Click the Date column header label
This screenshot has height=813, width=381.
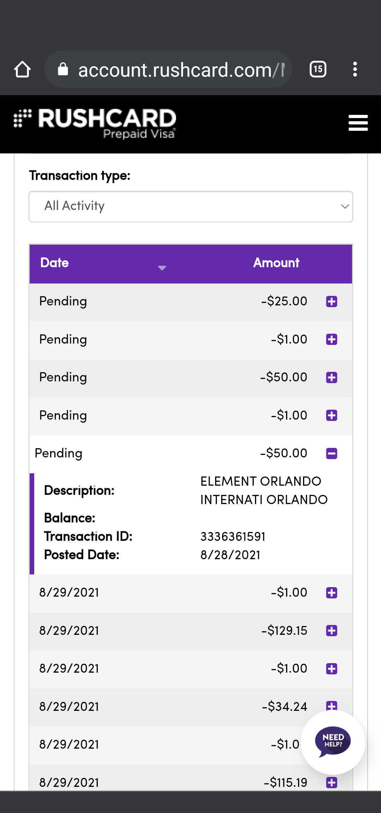coord(54,263)
